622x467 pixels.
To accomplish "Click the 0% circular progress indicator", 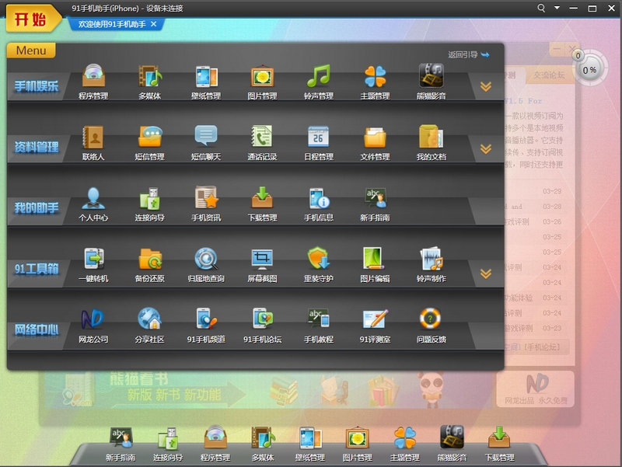I will [590, 69].
